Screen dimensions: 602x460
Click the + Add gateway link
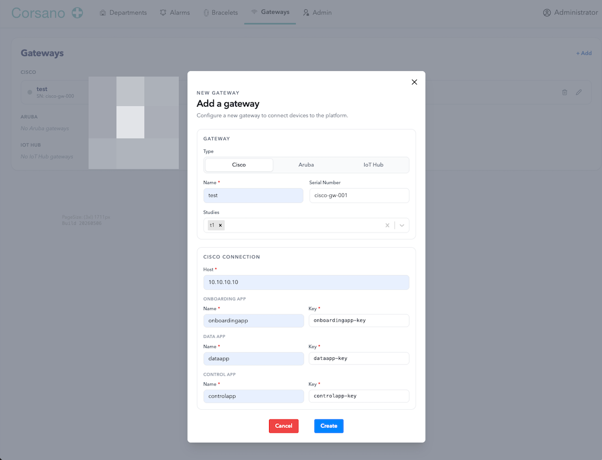[x=583, y=54]
